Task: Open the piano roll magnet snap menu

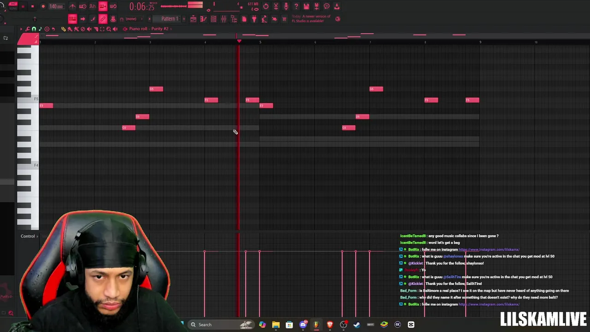Action: coord(34,29)
